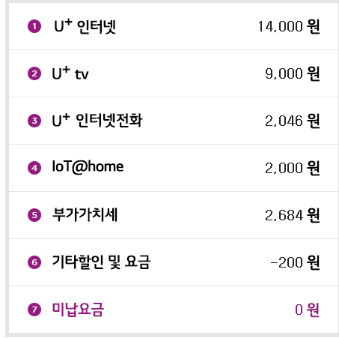The image size is (339, 338).
Task: Click the 14,000 원 amount
Action: coord(289,26)
